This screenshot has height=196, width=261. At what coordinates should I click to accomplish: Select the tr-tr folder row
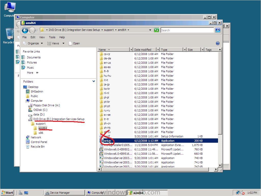click(x=106, y=119)
